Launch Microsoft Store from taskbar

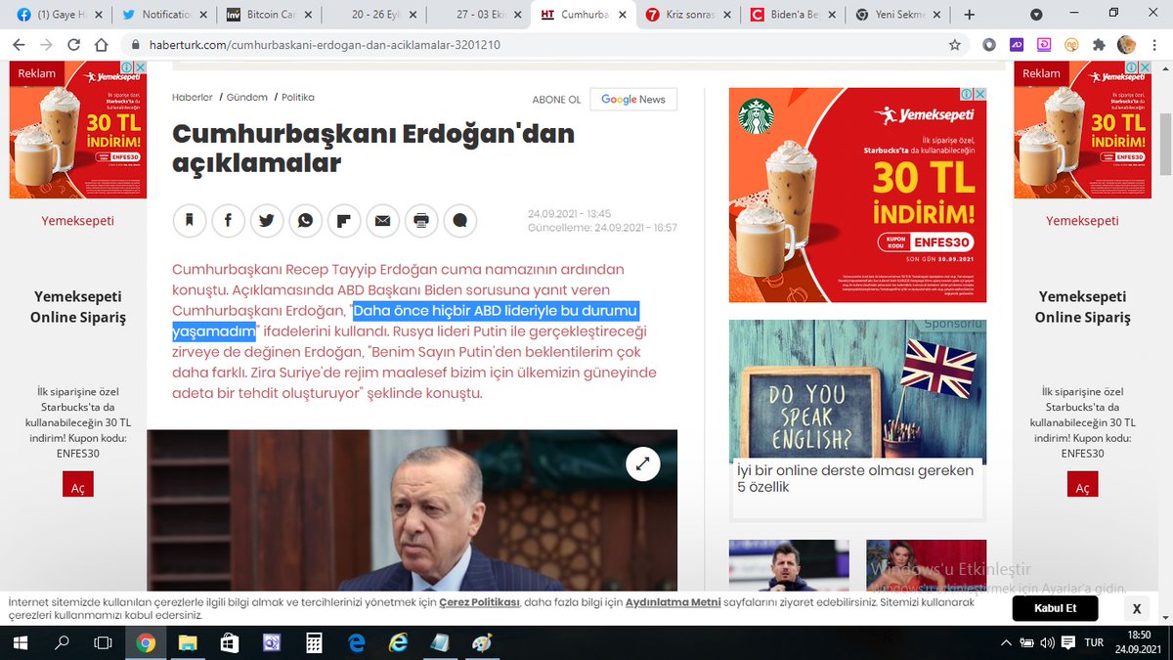click(229, 643)
